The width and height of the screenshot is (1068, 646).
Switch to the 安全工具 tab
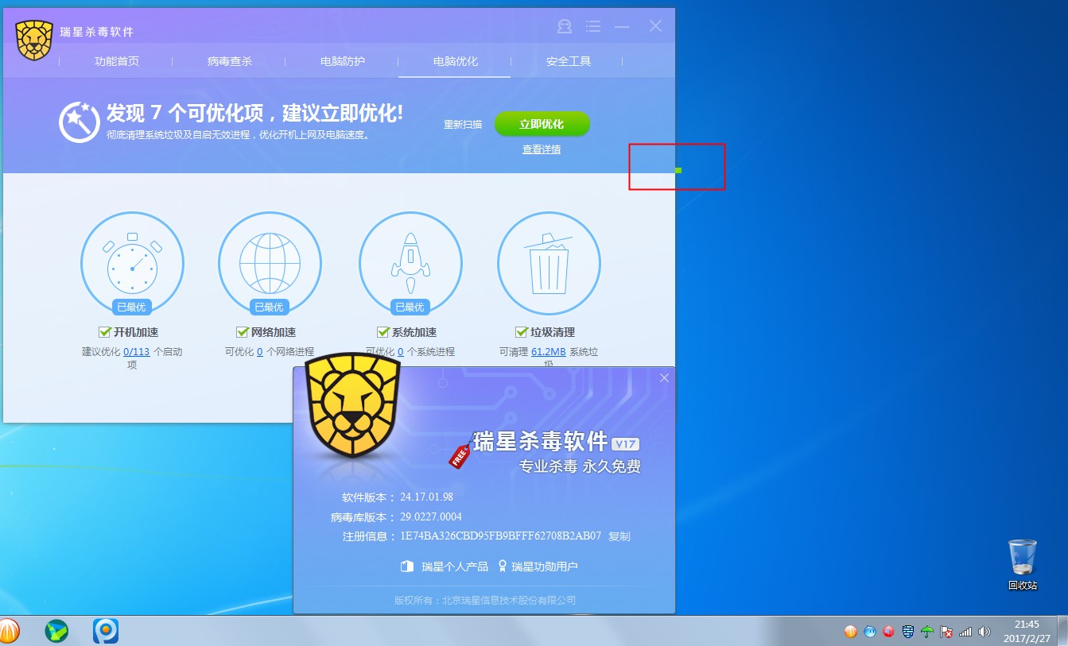click(x=569, y=61)
